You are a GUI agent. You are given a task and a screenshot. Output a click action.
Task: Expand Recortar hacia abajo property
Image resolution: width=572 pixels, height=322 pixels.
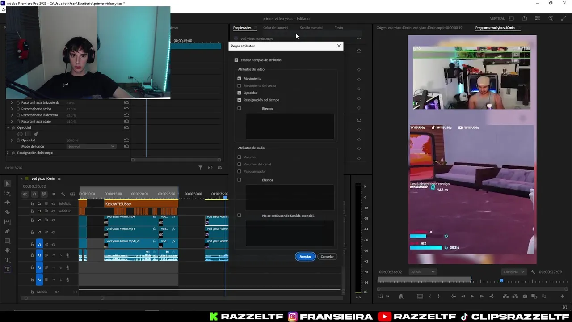pyautogui.click(x=12, y=121)
